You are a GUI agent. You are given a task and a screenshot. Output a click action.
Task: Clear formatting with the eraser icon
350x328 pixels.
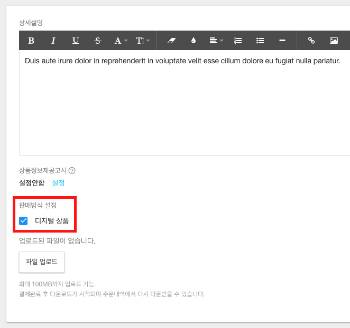coord(171,41)
